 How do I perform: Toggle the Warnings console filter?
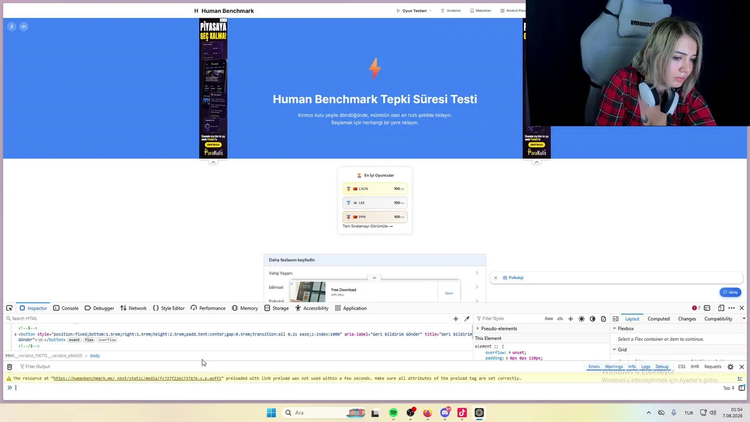tap(614, 367)
